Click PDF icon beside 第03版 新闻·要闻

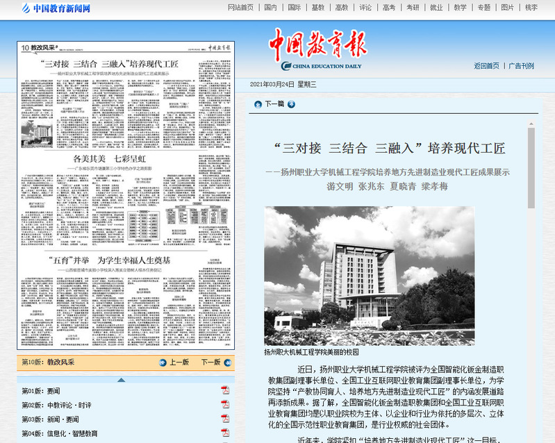pos(225,419)
